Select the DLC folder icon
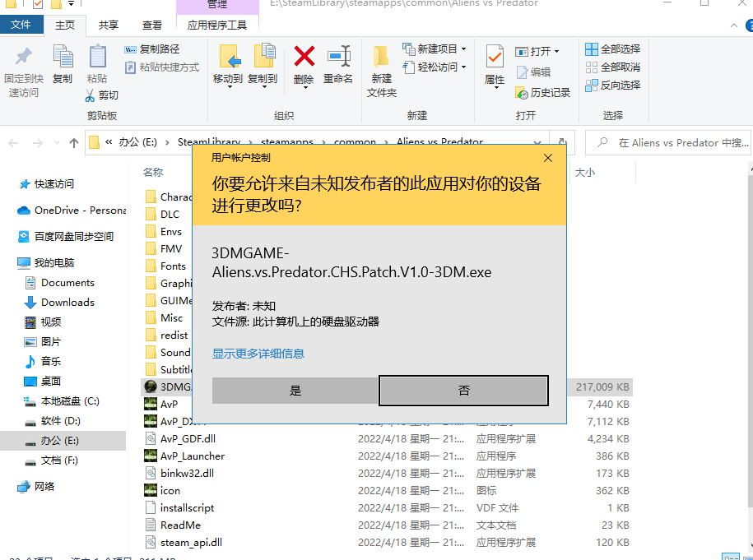 pos(151,214)
